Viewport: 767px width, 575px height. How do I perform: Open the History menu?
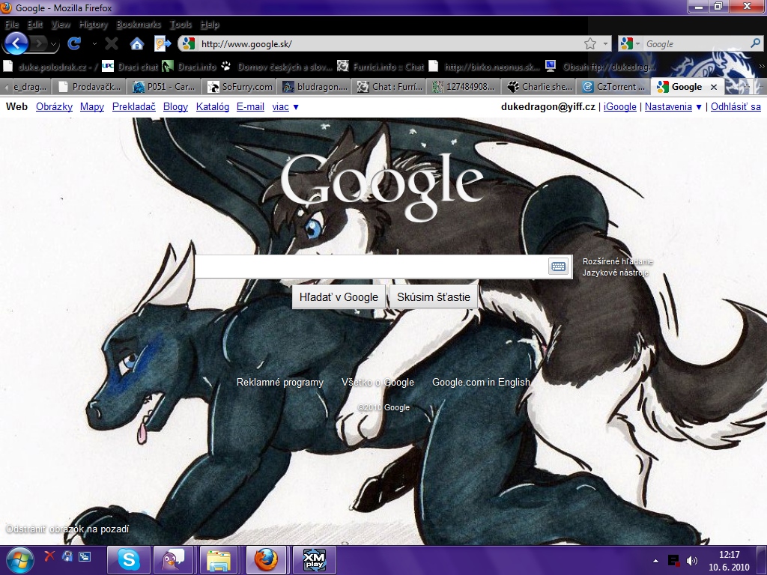tap(94, 24)
